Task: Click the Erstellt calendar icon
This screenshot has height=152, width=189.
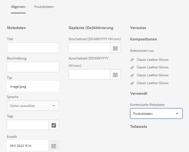Action: 54,146
